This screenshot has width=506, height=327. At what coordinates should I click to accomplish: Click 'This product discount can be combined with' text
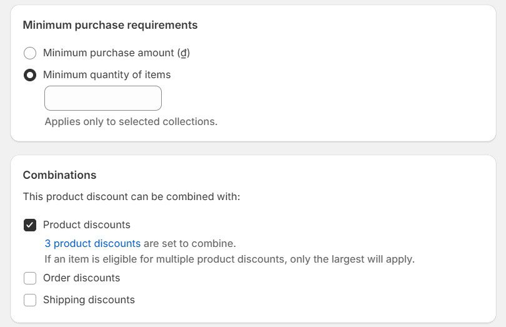131,197
